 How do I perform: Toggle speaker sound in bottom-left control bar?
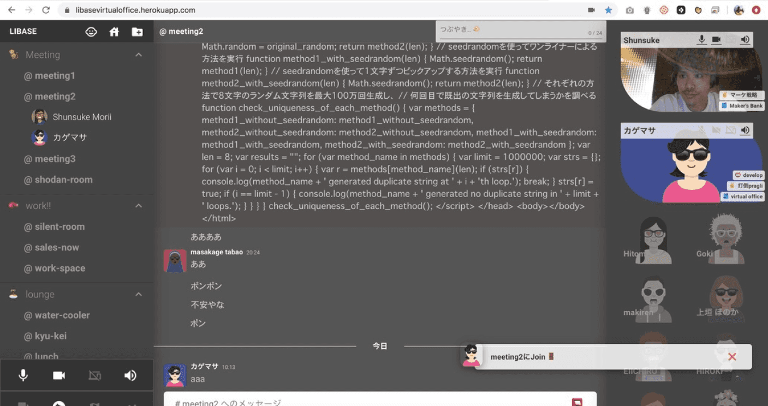[x=130, y=375]
